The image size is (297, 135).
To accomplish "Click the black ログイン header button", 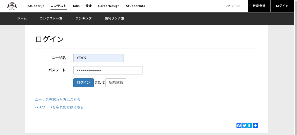I will [282, 6].
